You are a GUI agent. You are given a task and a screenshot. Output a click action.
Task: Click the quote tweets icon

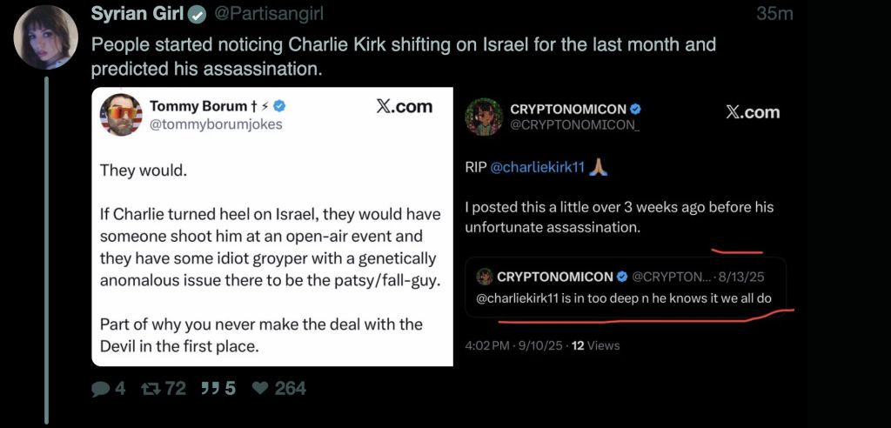pos(209,389)
